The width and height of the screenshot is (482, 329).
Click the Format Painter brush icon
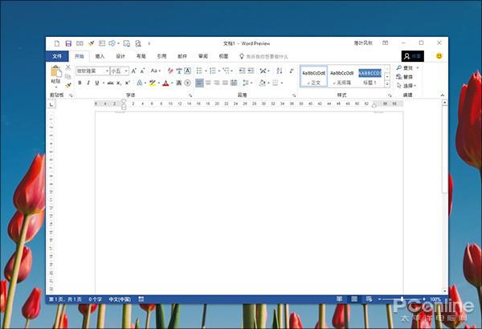pyautogui.click(x=68, y=85)
